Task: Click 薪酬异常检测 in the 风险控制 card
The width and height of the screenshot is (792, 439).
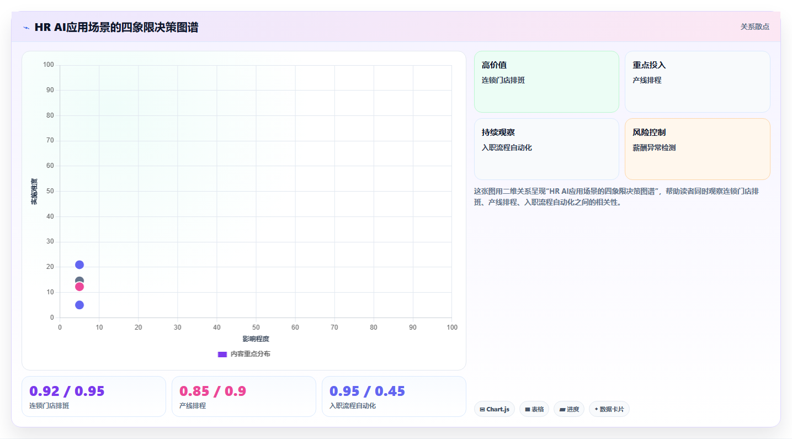Action: tap(654, 147)
